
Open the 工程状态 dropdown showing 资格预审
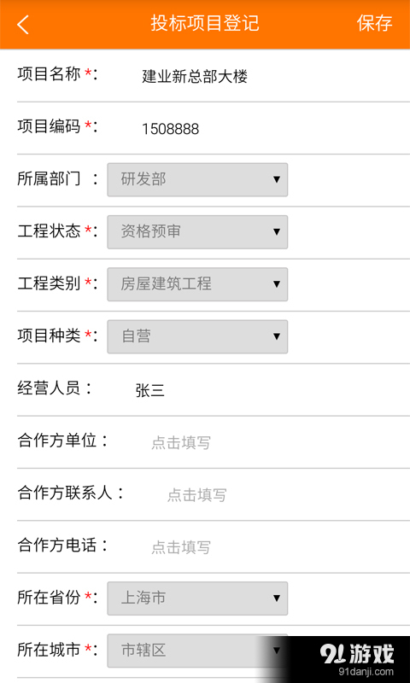(x=197, y=231)
